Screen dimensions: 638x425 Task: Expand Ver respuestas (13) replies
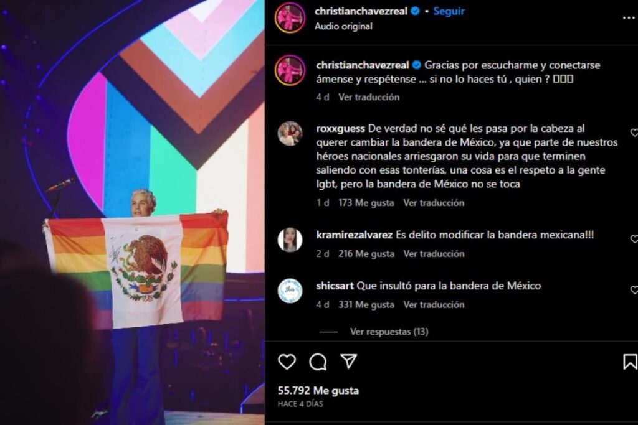point(389,332)
